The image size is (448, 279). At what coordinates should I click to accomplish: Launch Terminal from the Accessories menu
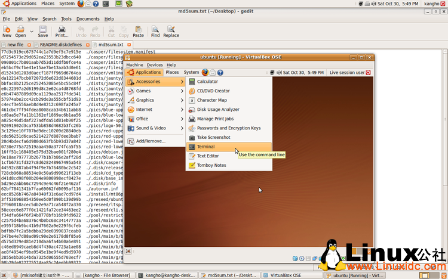(x=229, y=147)
